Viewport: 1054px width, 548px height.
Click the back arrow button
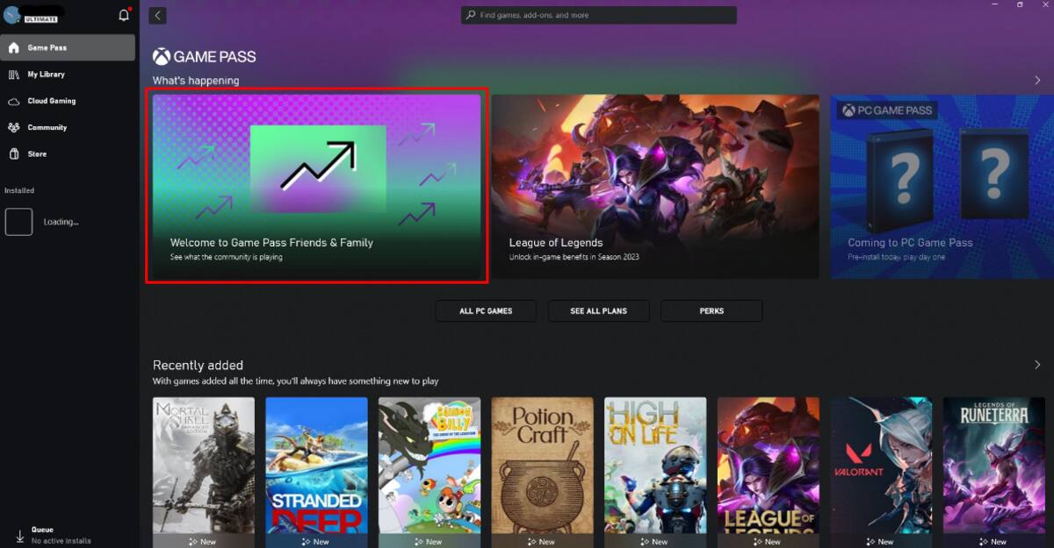[x=157, y=15]
